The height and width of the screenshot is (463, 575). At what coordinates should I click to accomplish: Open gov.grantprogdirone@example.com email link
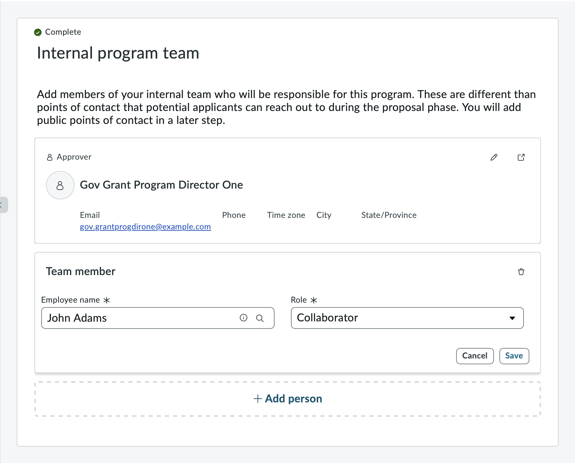click(x=145, y=227)
